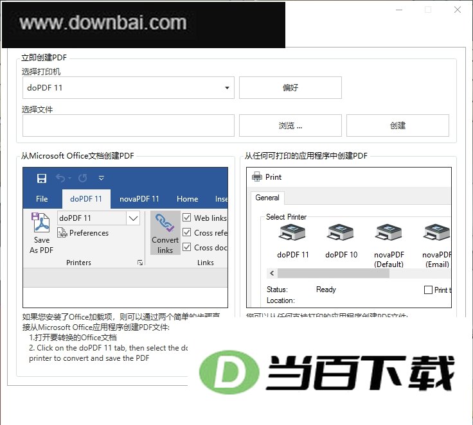Open the File ribbon tab
The image size is (473, 425).
(42, 199)
